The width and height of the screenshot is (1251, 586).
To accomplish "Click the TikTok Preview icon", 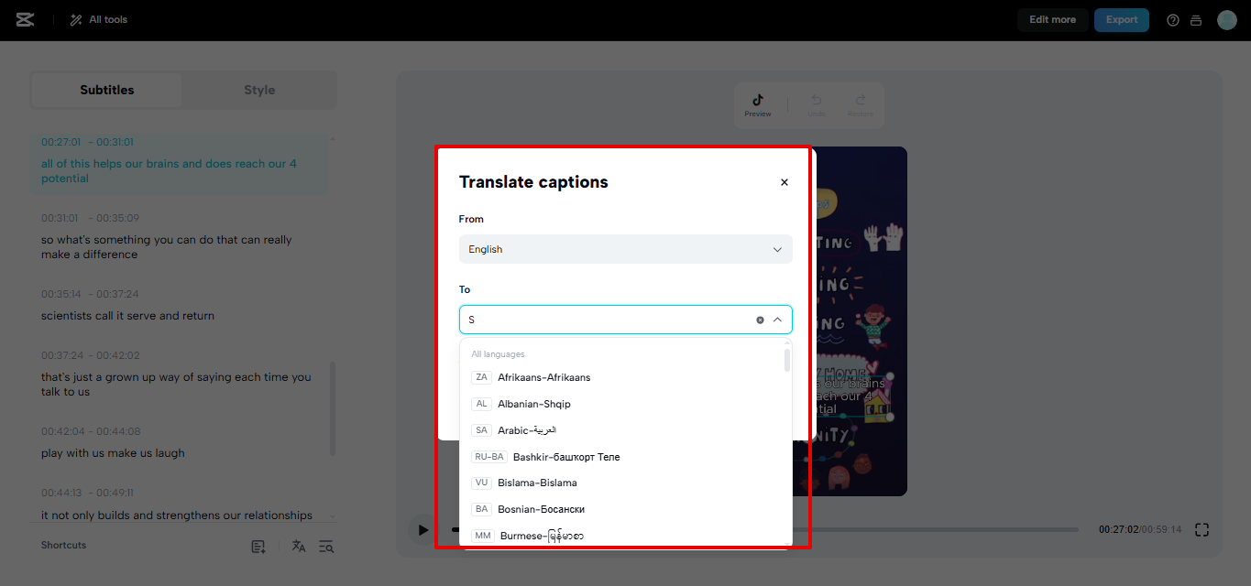I will pyautogui.click(x=757, y=104).
